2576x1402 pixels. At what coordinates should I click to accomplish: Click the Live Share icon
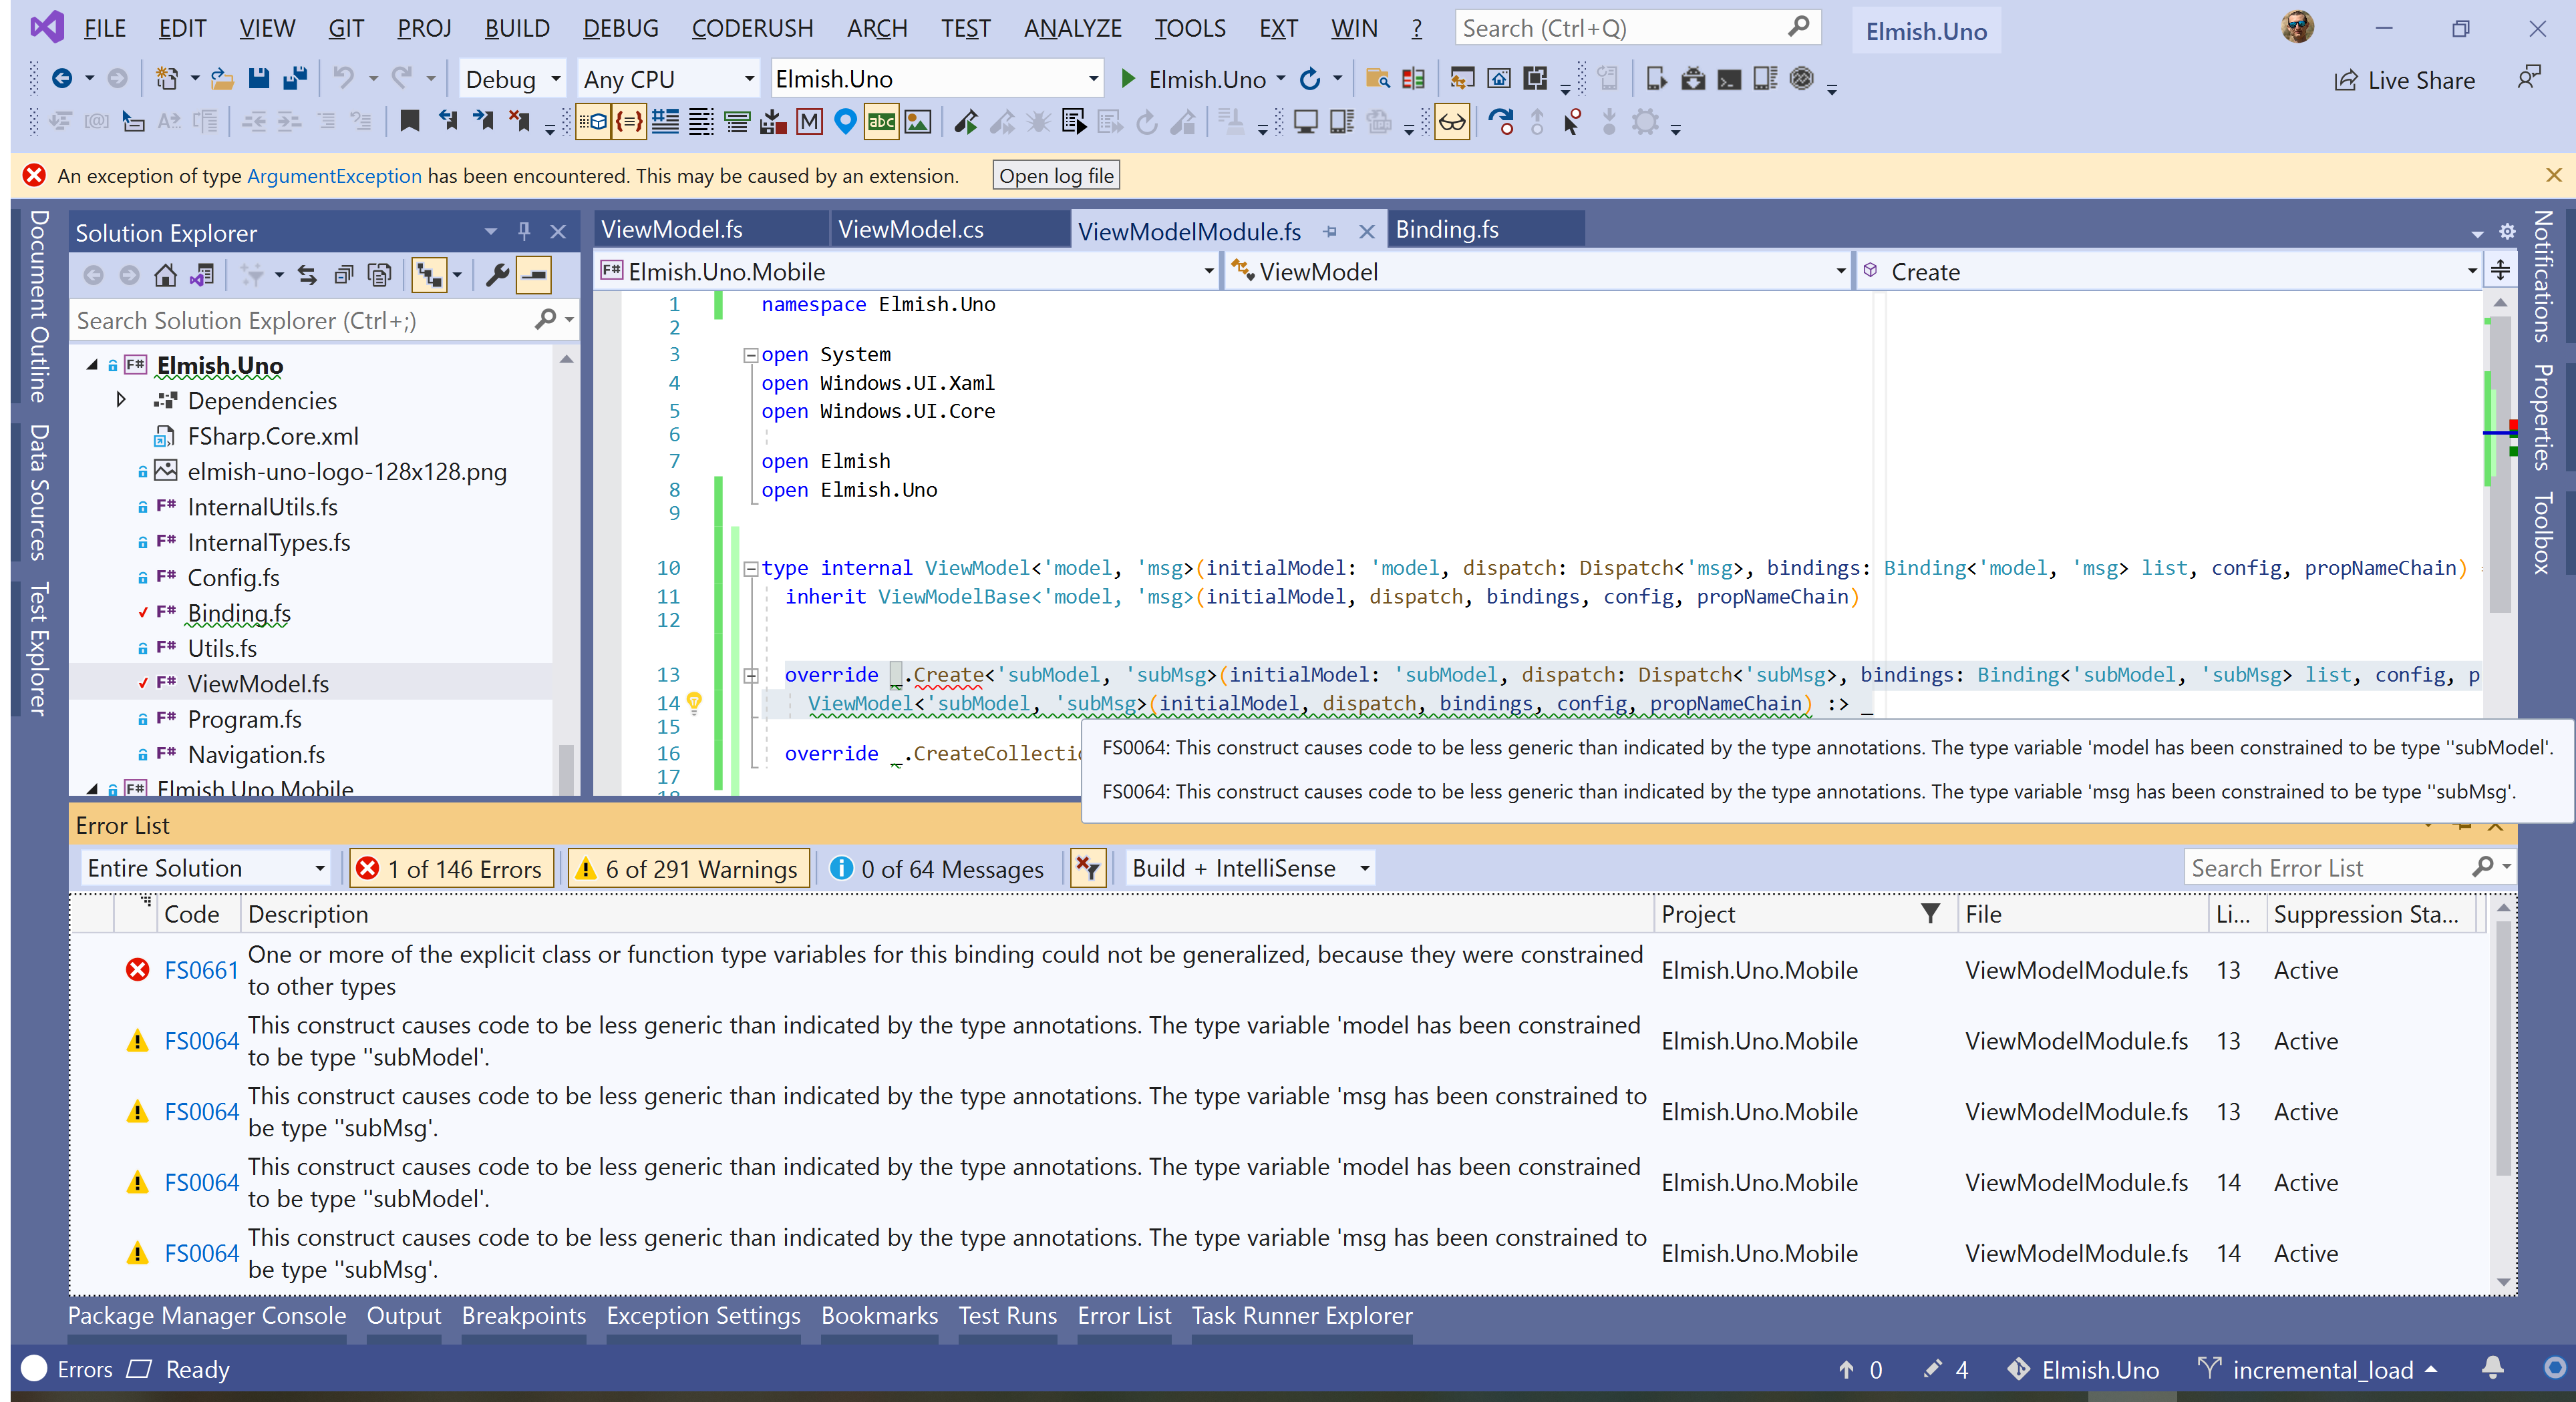(x=2348, y=80)
